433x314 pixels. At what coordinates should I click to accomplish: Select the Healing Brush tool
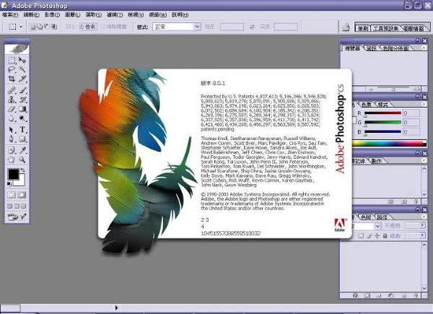coord(12,90)
